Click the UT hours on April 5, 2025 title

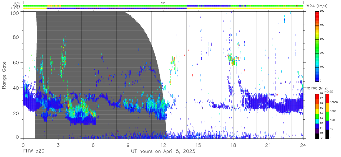163,151
